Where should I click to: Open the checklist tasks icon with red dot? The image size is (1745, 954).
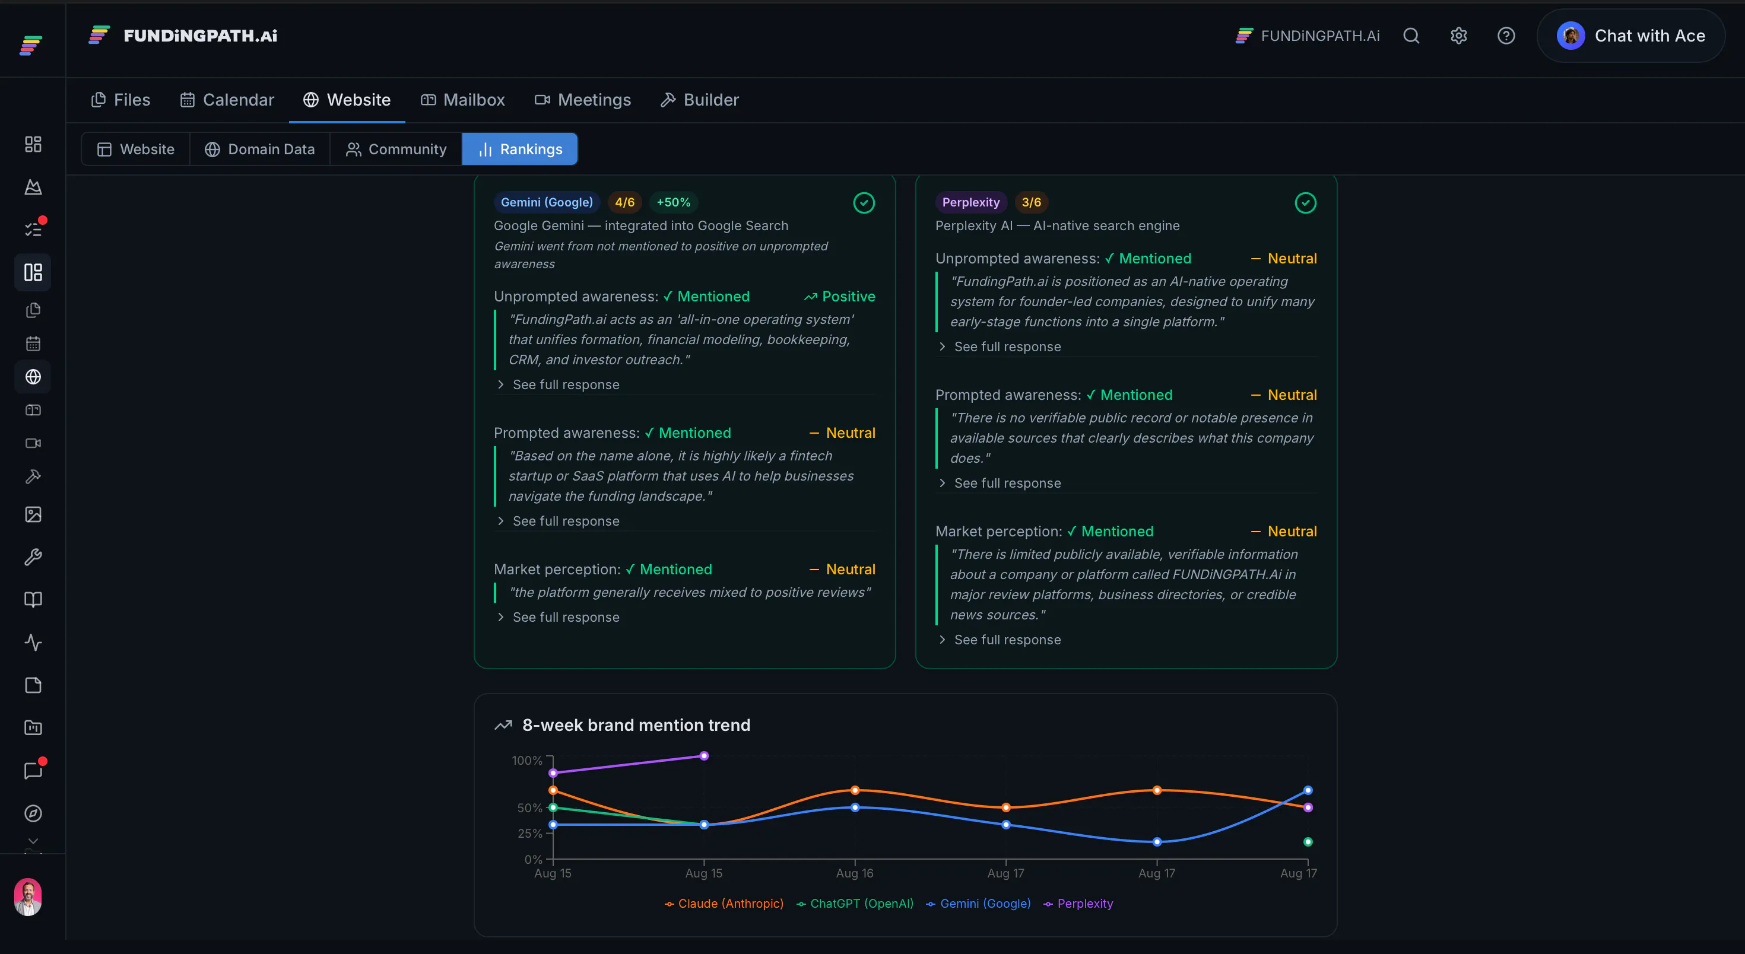[x=33, y=230]
